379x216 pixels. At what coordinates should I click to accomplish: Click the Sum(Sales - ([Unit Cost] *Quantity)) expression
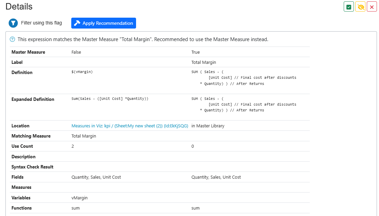pyautogui.click(x=110, y=99)
